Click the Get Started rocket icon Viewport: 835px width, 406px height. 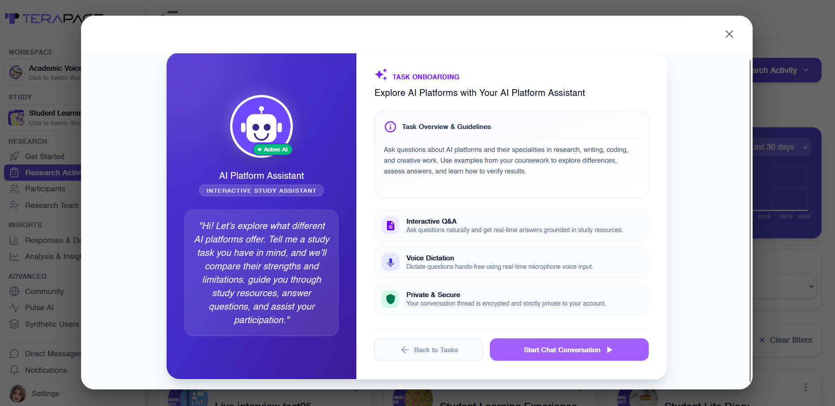(x=14, y=156)
